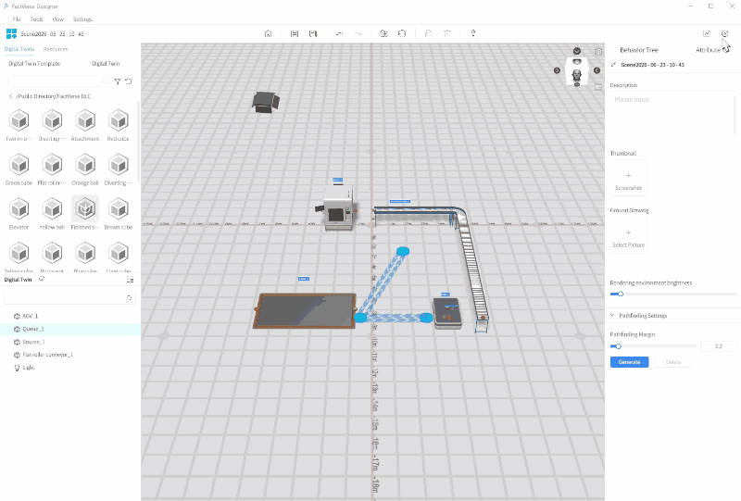This screenshot has width=741, height=501.
Task: Click Select Picture under Ground Drawing
Action: [629, 236]
